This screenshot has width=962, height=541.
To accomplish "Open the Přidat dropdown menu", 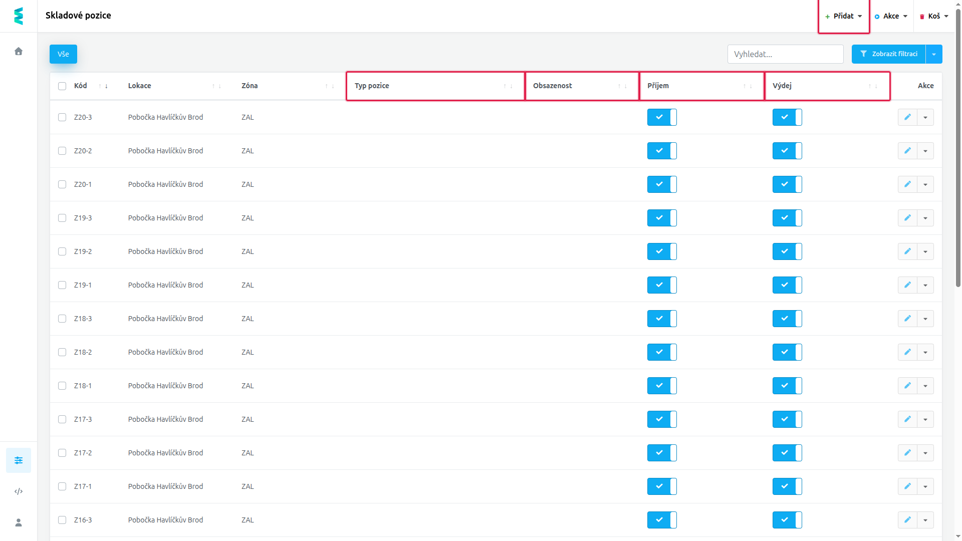I will pyautogui.click(x=844, y=16).
